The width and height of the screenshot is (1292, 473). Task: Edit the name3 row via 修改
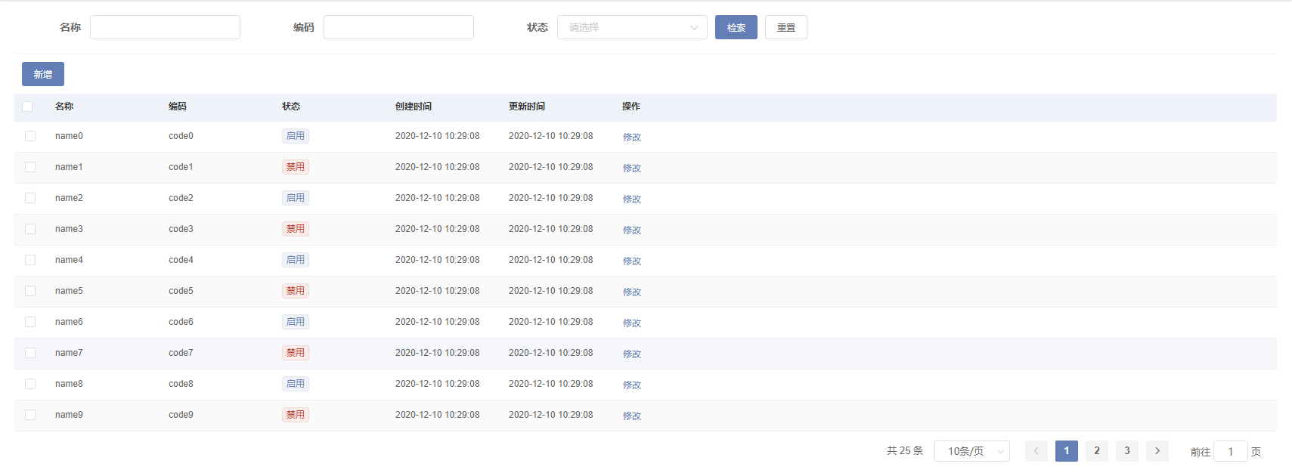pyautogui.click(x=631, y=230)
